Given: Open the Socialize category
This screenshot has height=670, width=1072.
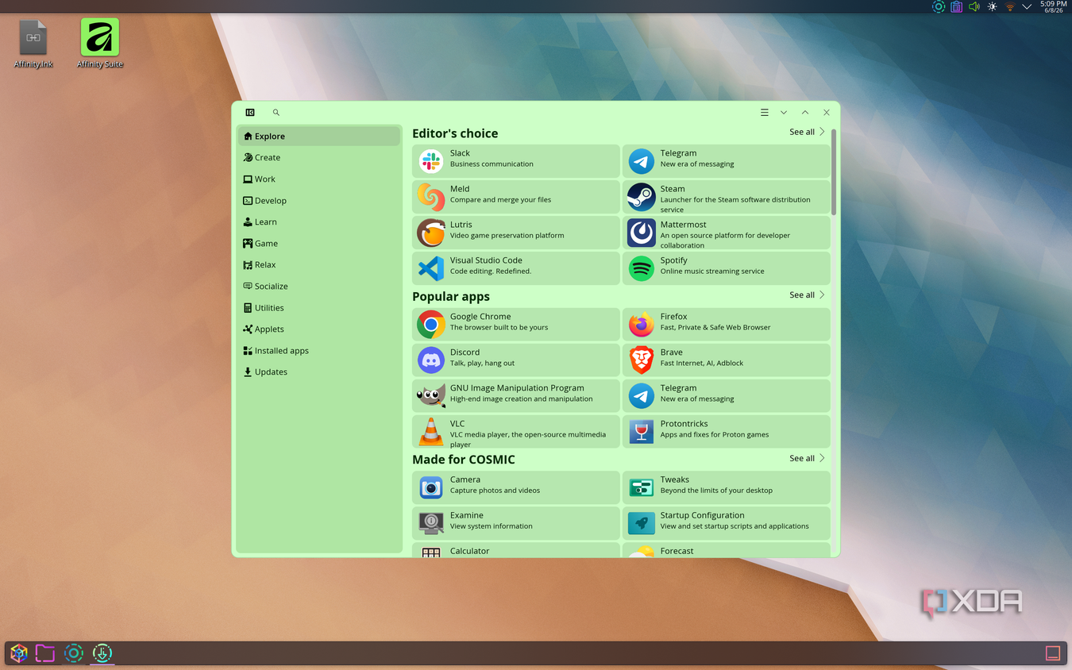Looking at the screenshot, I should pos(318,286).
